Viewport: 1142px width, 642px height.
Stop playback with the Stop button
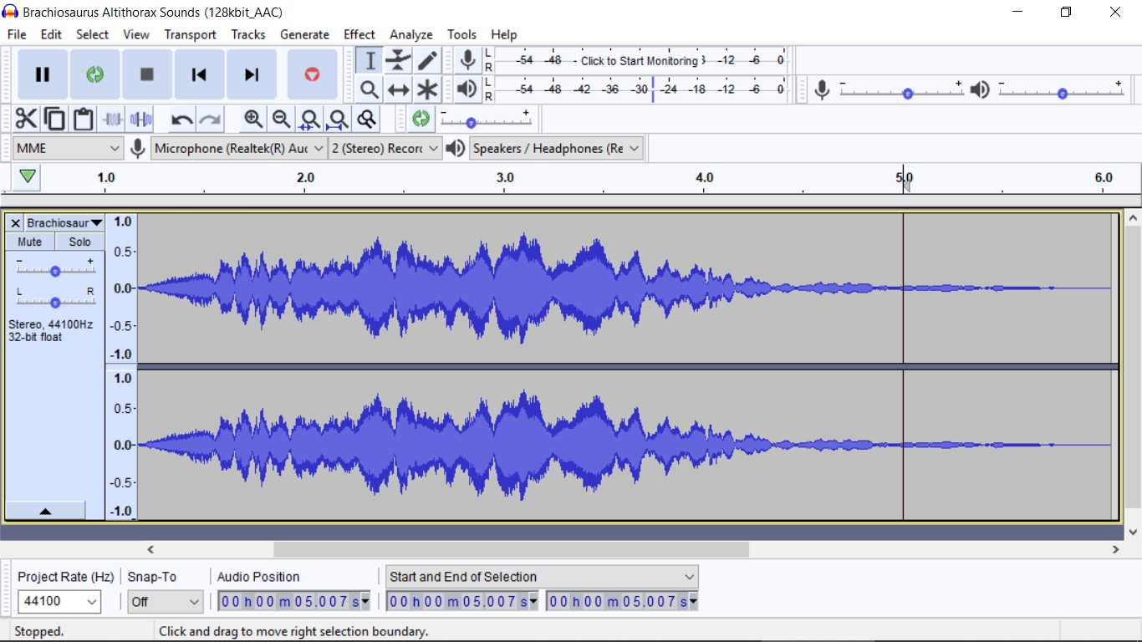coord(147,74)
